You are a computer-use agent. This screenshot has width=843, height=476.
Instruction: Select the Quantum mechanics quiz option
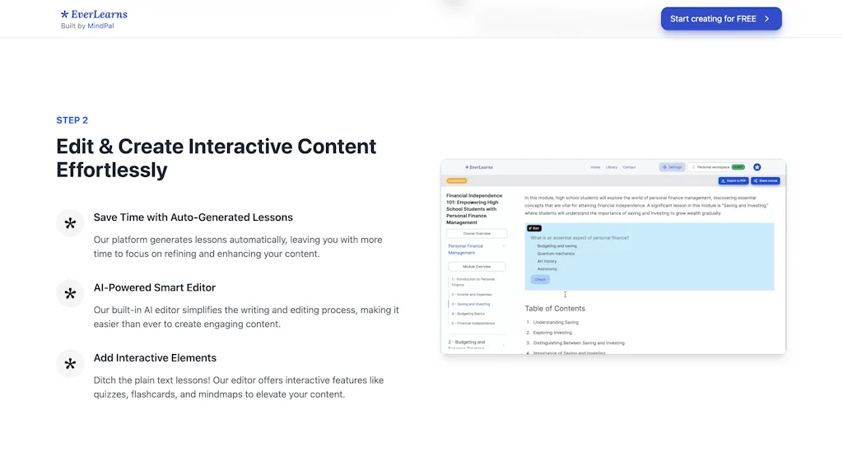click(x=557, y=253)
